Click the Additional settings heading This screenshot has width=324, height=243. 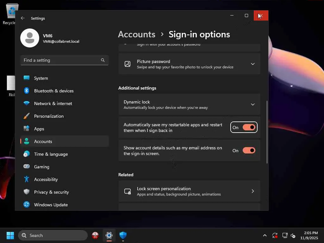(x=137, y=88)
